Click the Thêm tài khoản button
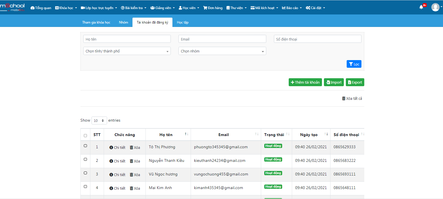The height and width of the screenshot is (199, 443). 305,82
